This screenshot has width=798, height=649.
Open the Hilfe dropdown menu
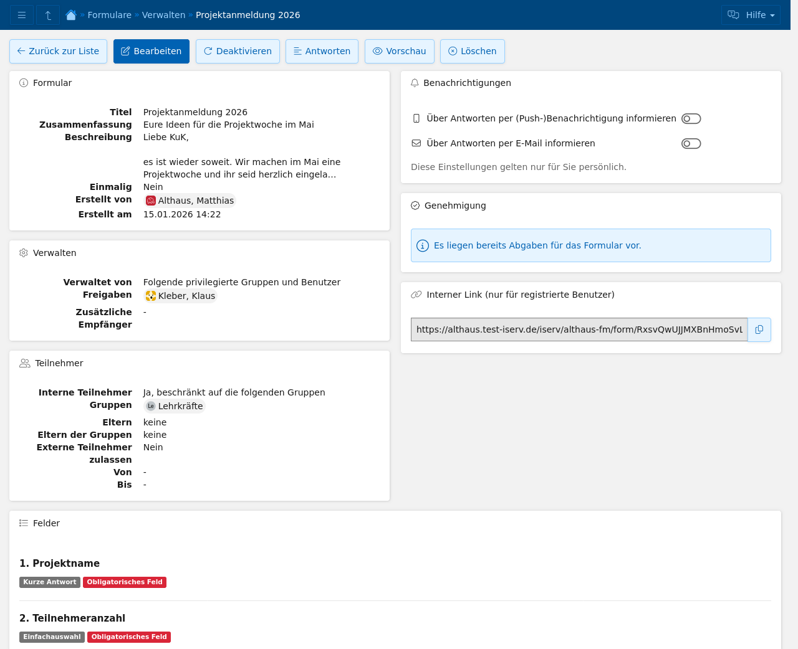click(x=751, y=15)
